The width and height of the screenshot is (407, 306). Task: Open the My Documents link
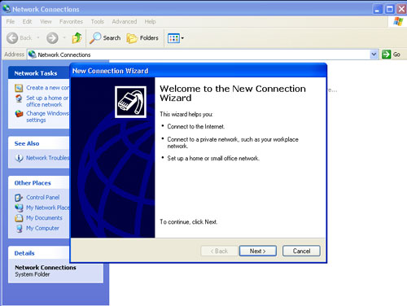[44, 218]
